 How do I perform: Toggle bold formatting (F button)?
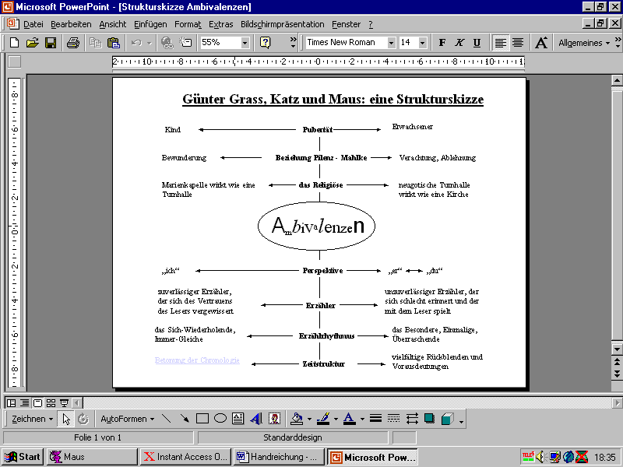442,43
